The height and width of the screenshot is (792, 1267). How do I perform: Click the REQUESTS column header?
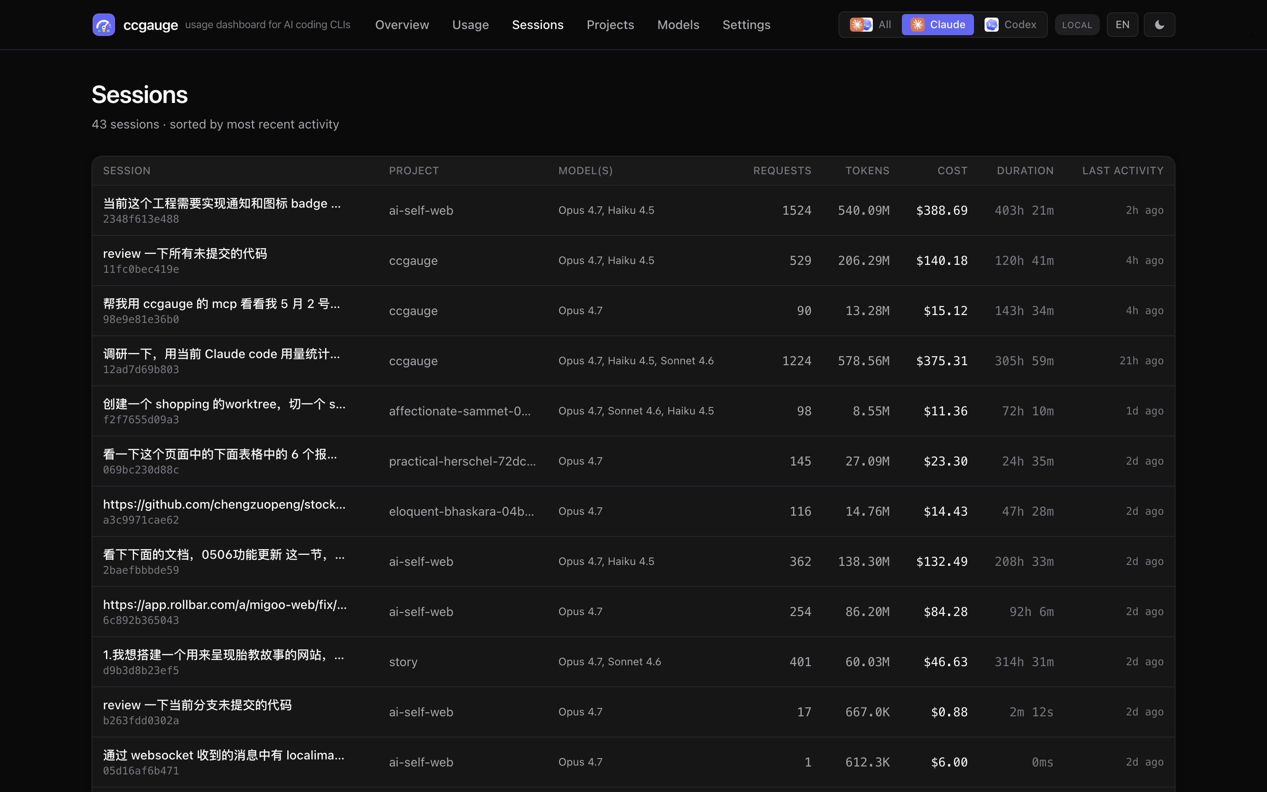click(782, 171)
